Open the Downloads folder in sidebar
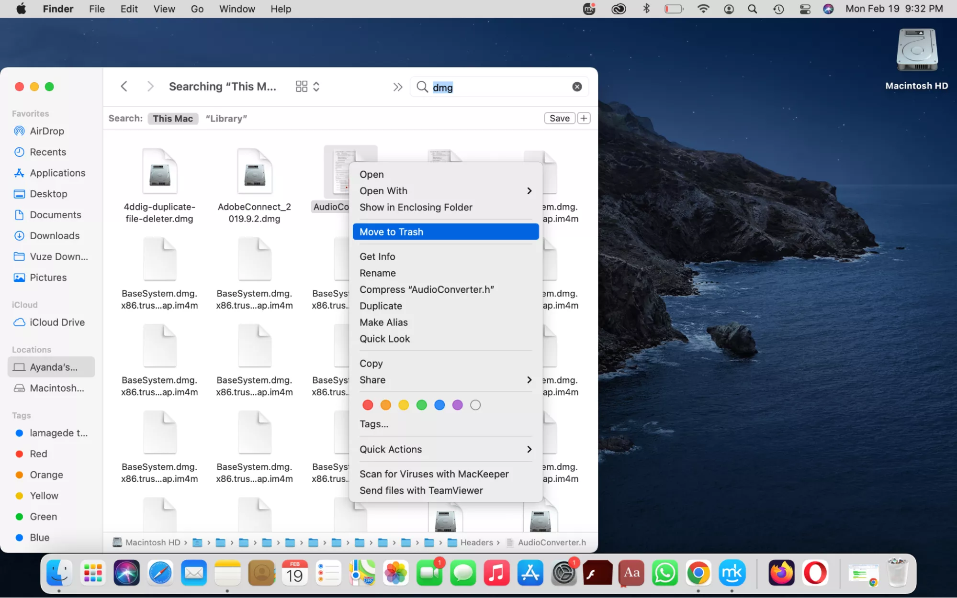957x598 pixels. 54,235
